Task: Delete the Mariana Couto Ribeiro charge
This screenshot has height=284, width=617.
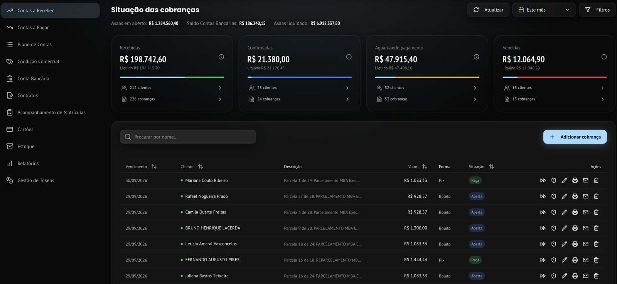Action: click(596, 180)
